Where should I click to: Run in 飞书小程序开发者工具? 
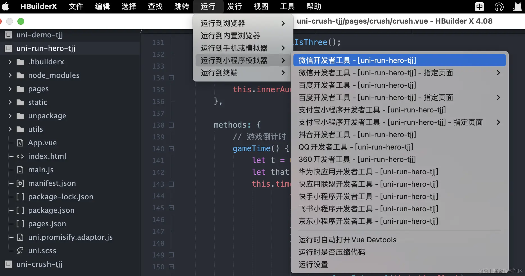tap(399, 209)
